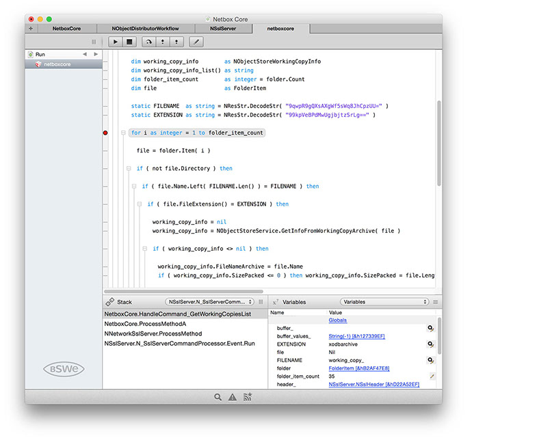This screenshot has height=440, width=552.
Task: Open the Stack thread dropdown
Action: (x=209, y=301)
